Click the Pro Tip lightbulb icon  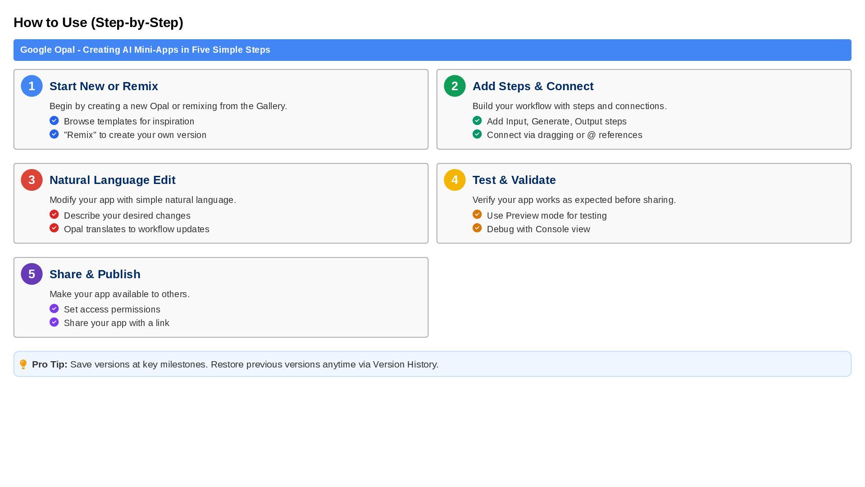[23, 364]
